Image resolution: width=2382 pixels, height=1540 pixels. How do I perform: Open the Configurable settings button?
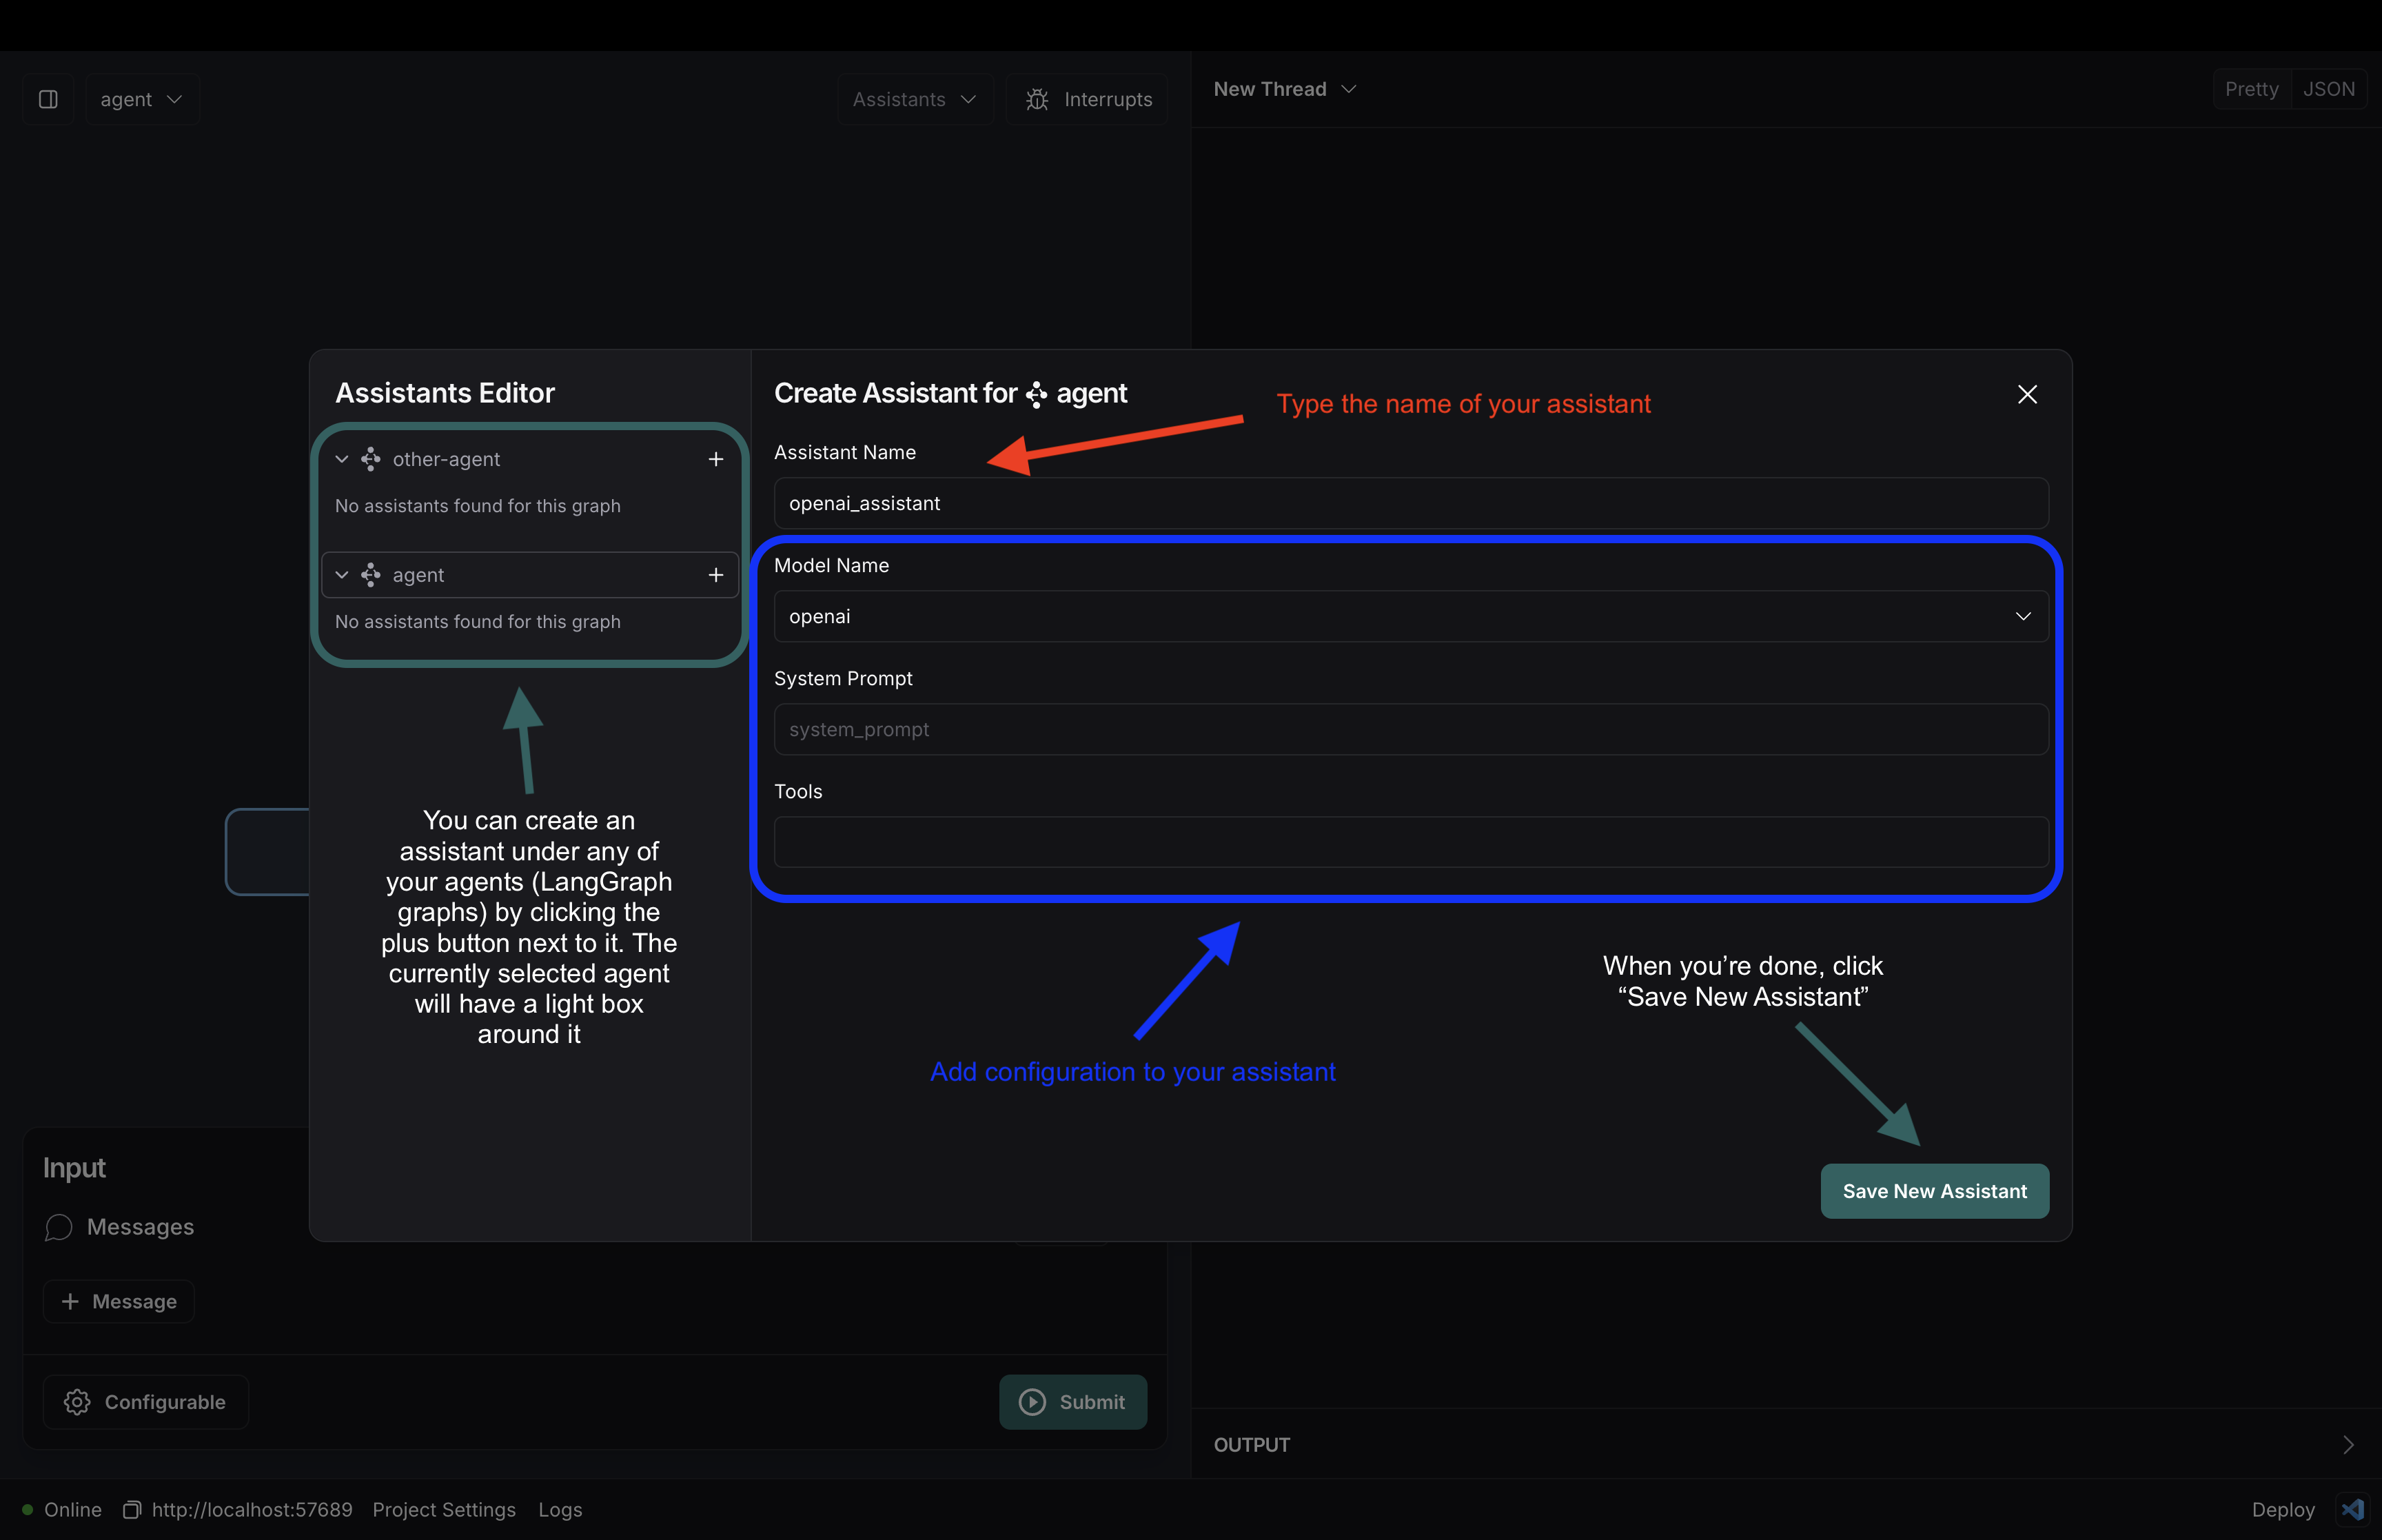pos(146,1402)
